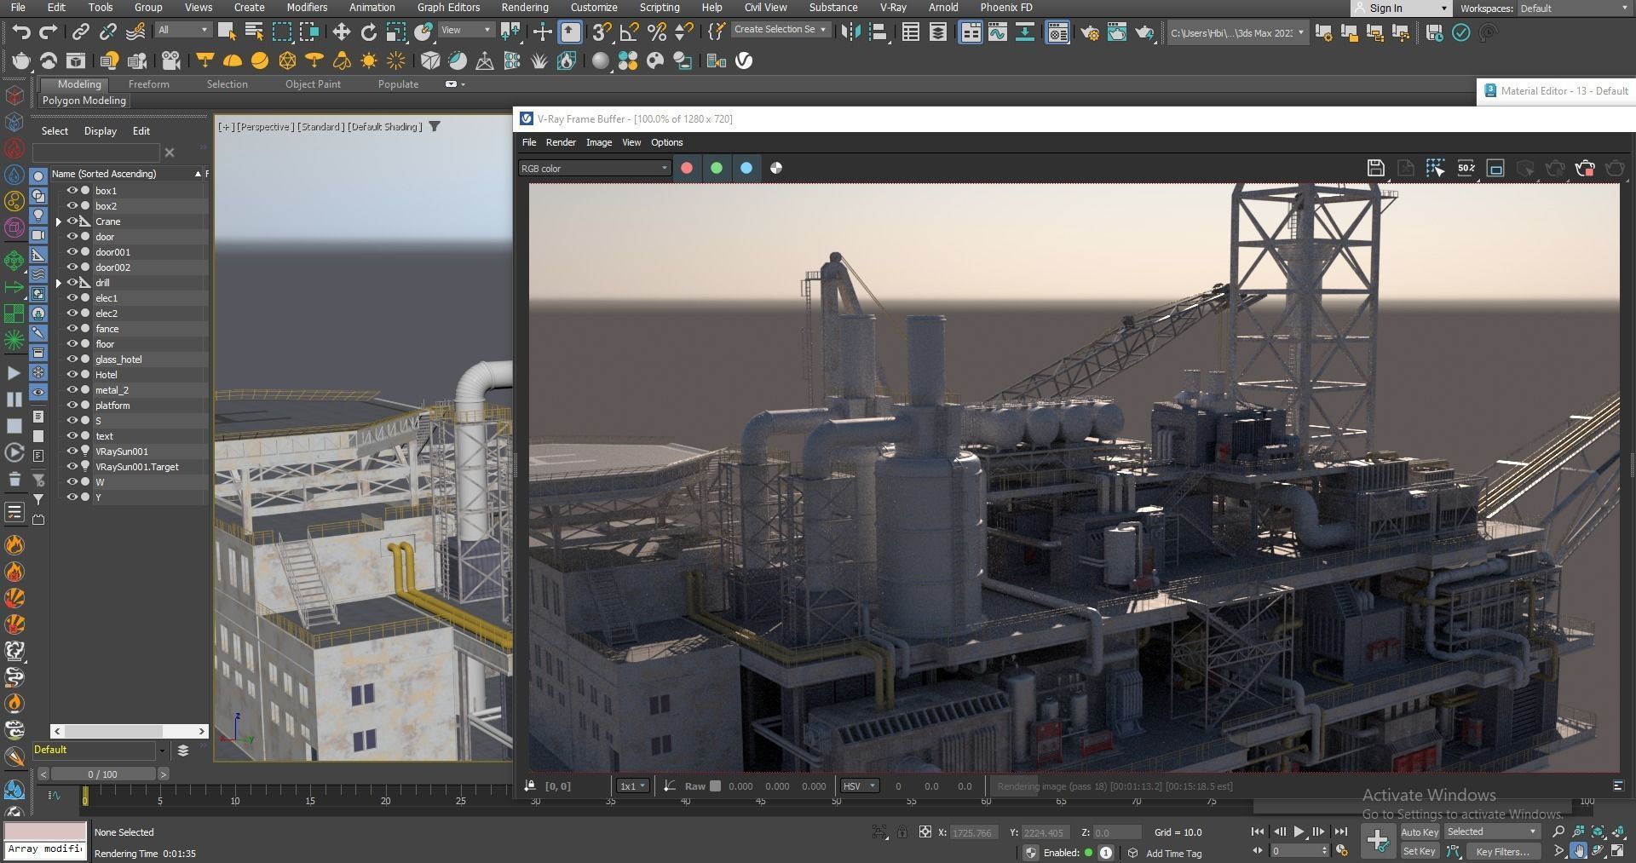The image size is (1636, 863).
Task: Expand the Crane group in explorer
Action: click(59, 222)
